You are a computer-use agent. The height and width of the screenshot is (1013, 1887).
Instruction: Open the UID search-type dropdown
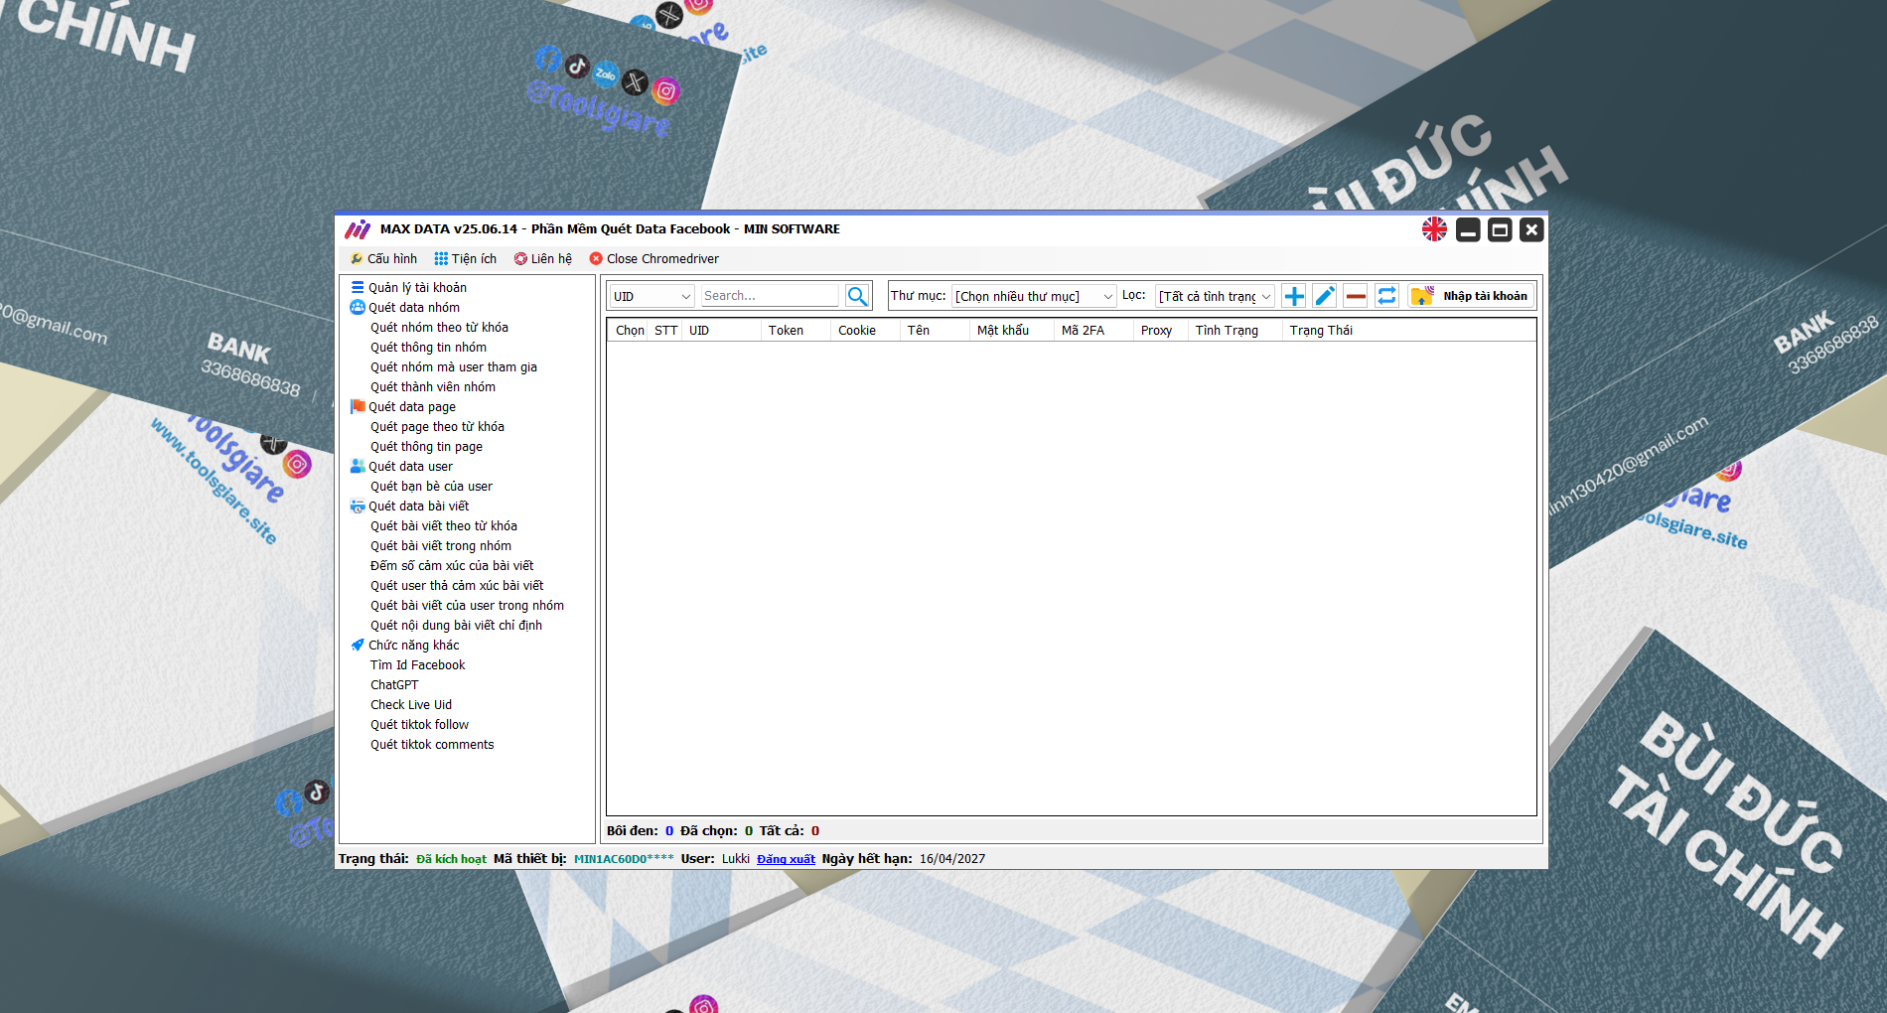click(x=652, y=296)
